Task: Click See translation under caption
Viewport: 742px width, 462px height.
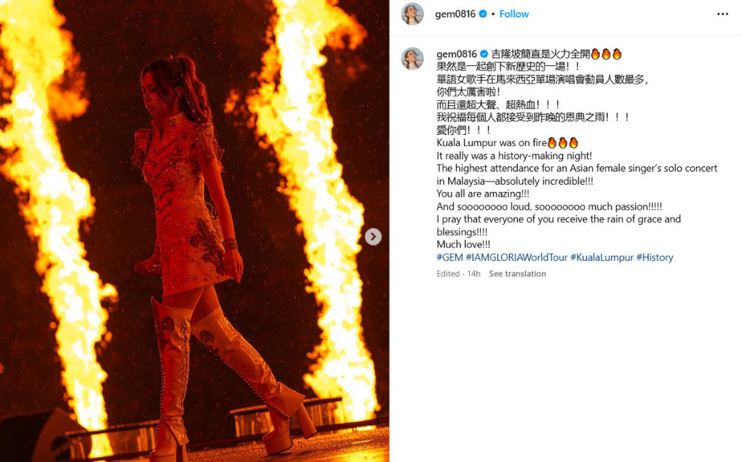Action: click(x=517, y=274)
